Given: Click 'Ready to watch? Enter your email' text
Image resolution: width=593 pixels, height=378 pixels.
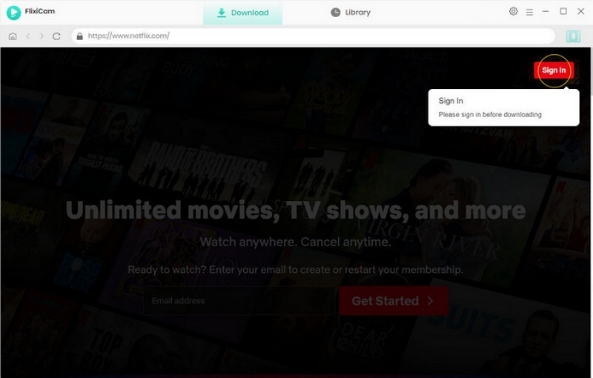Looking at the screenshot, I should point(295,270).
